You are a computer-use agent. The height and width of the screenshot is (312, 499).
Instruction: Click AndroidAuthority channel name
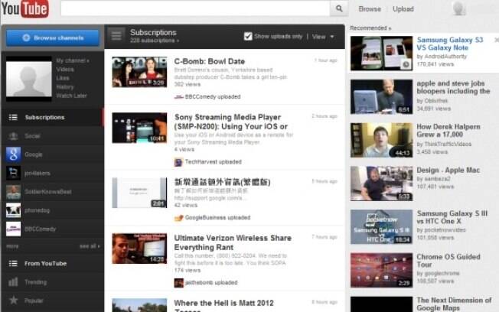[445, 57]
